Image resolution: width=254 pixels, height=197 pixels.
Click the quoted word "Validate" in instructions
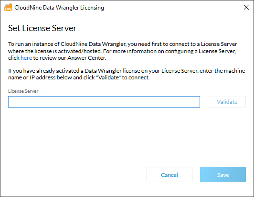tap(108, 77)
